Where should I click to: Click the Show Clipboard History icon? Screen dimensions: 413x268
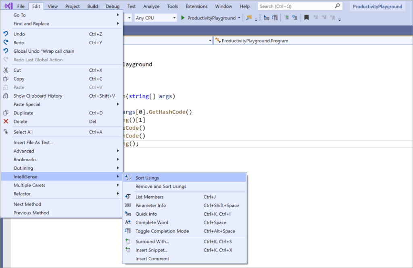[6, 96]
